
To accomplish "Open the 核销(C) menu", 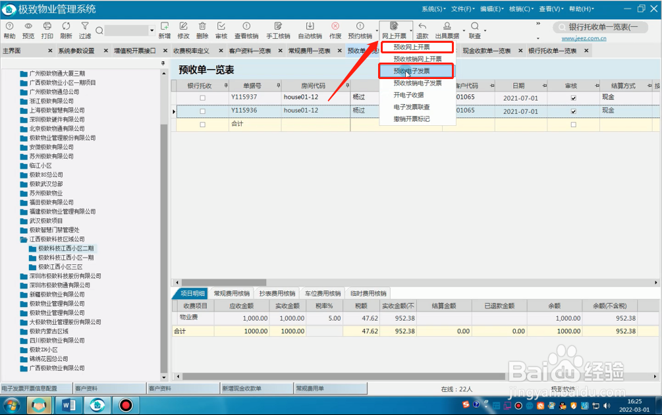I will (x=522, y=9).
